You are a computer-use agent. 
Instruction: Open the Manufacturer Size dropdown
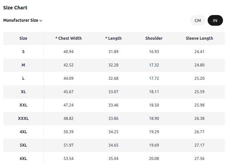click(23, 20)
